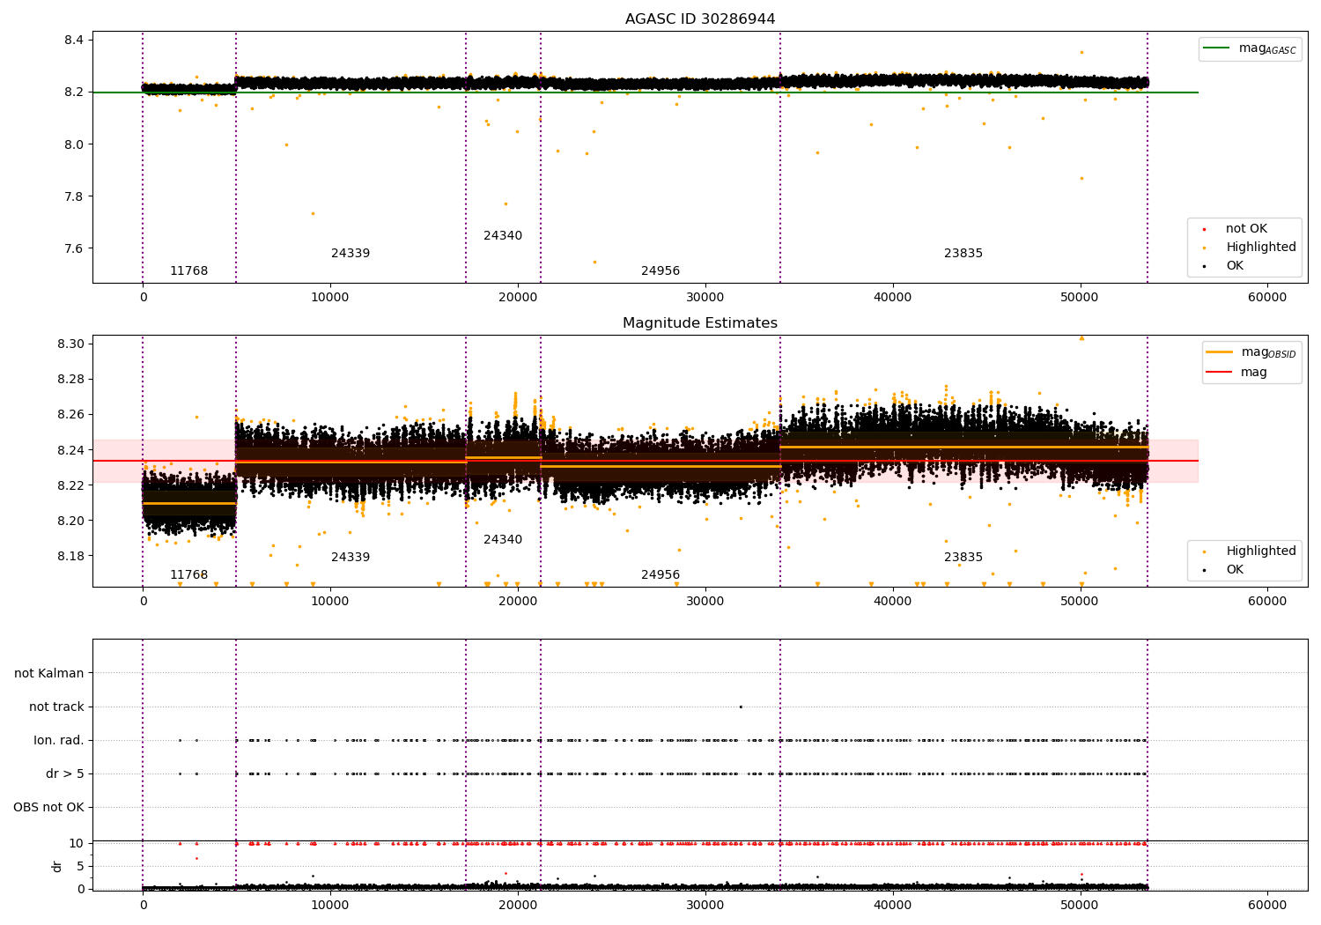Select the 'not OK' legend entry

1246,228
